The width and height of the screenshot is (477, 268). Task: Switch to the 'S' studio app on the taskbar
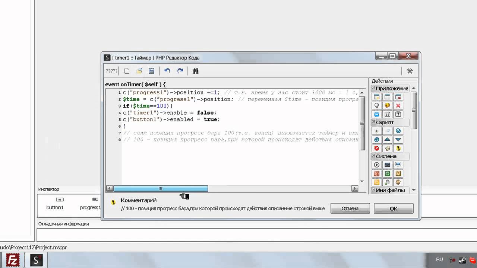click(37, 260)
